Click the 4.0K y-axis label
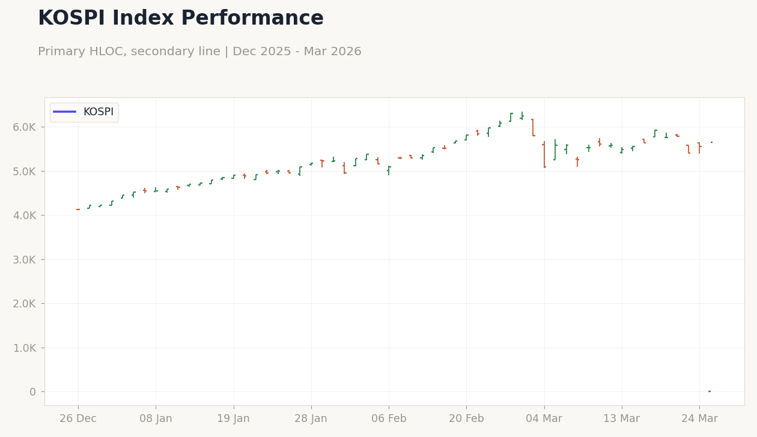The image size is (757, 437). pos(25,215)
